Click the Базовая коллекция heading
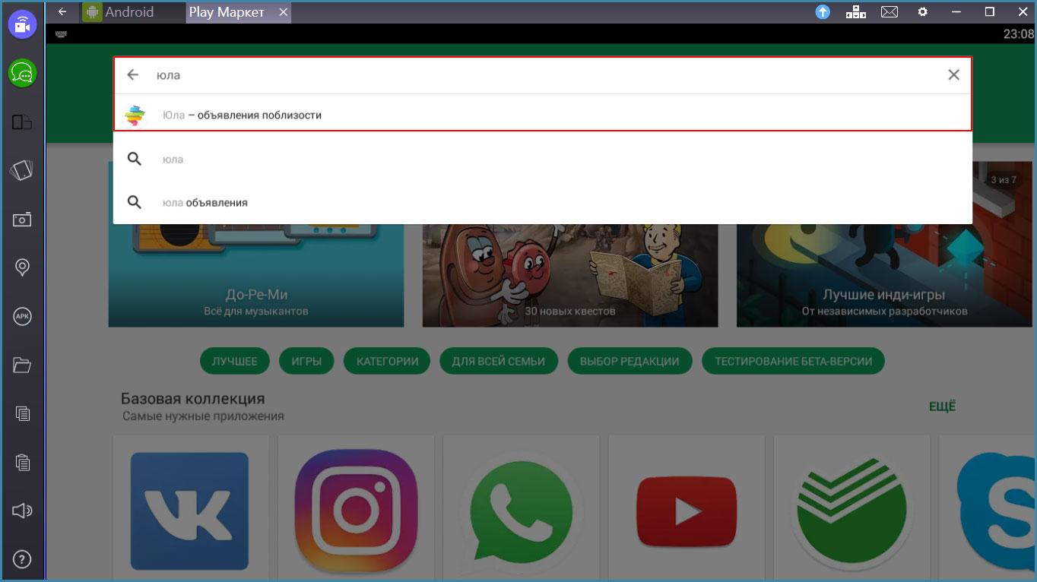This screenshot has height=582, width=1037. pos(192,399)
